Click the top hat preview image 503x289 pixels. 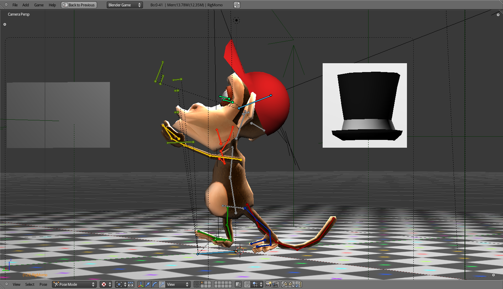click(365, 105)
